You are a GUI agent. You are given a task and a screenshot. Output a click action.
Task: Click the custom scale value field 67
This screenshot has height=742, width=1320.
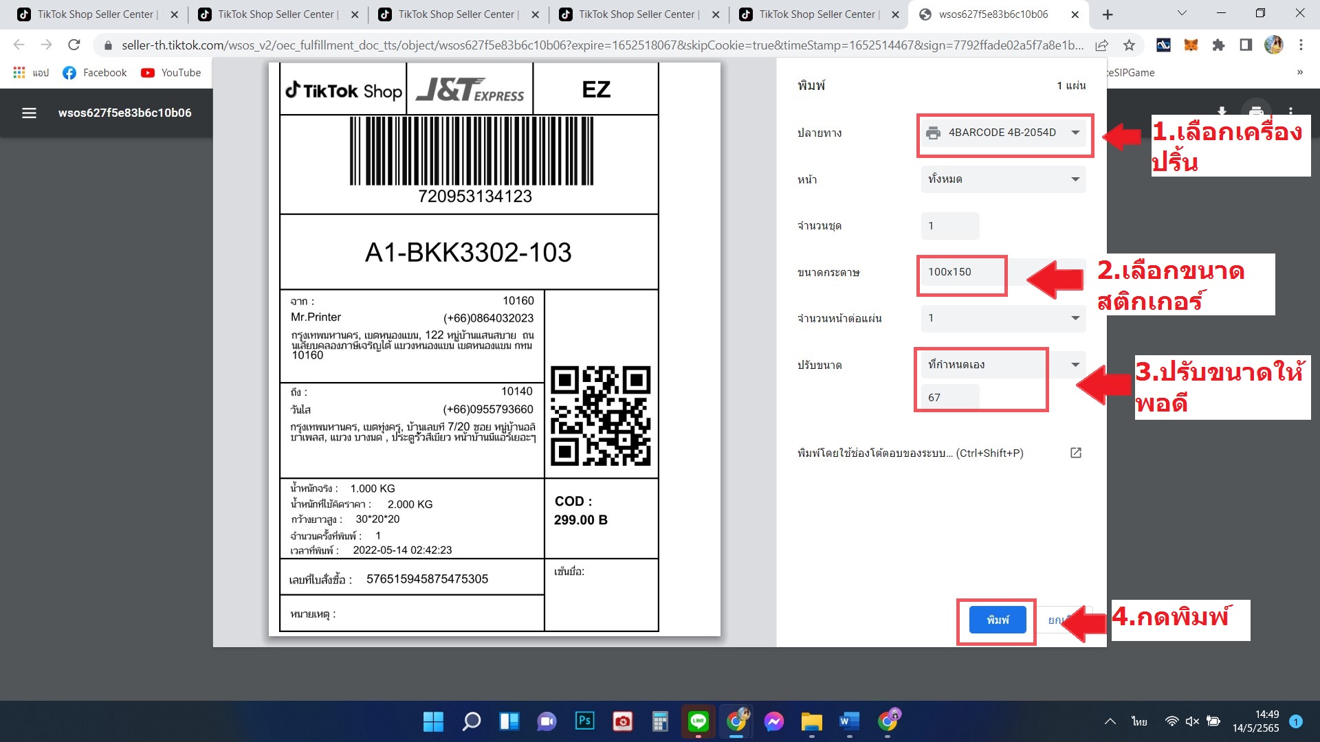coord(950,397)
